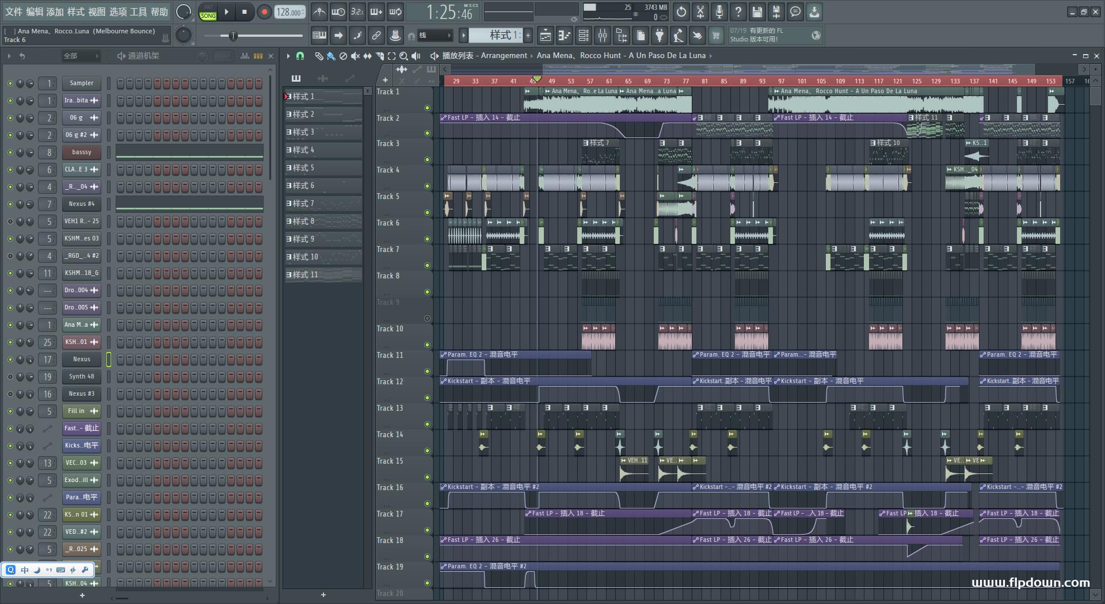
Task: Toggle mute LED for Sampler channel
Action: pos(10,83)
